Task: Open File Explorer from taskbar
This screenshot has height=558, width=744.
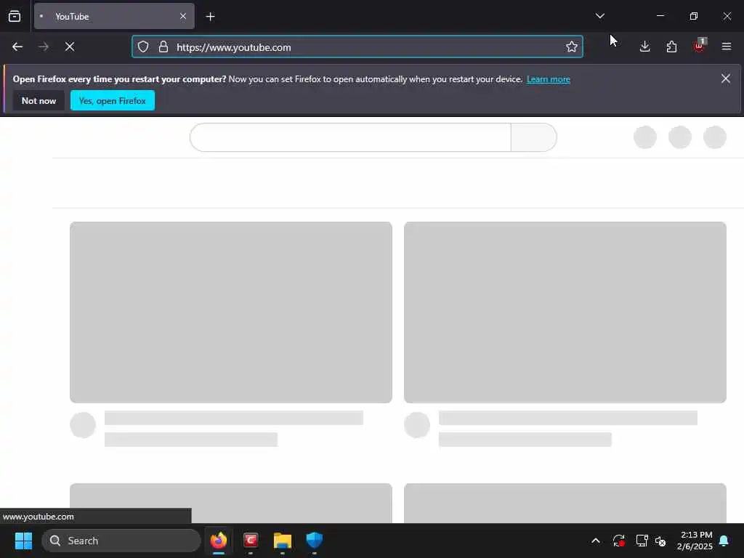Action: (283, 541)
